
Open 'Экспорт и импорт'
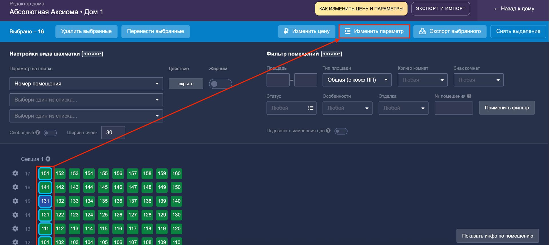[x=441, y=9]
